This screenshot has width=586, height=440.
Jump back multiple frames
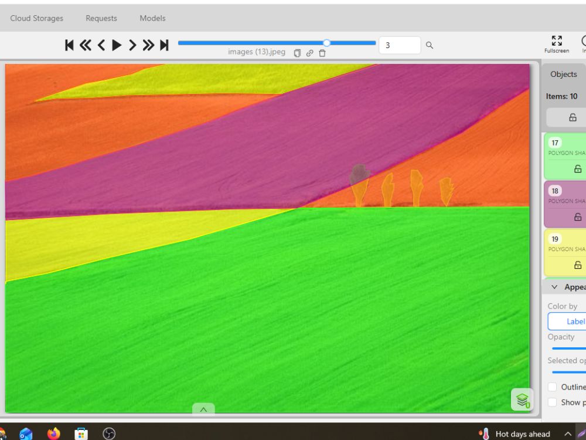pyautogui.click(x=85, y=45)
